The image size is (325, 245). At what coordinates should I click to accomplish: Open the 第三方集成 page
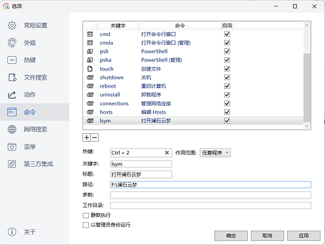click(35, 164)
